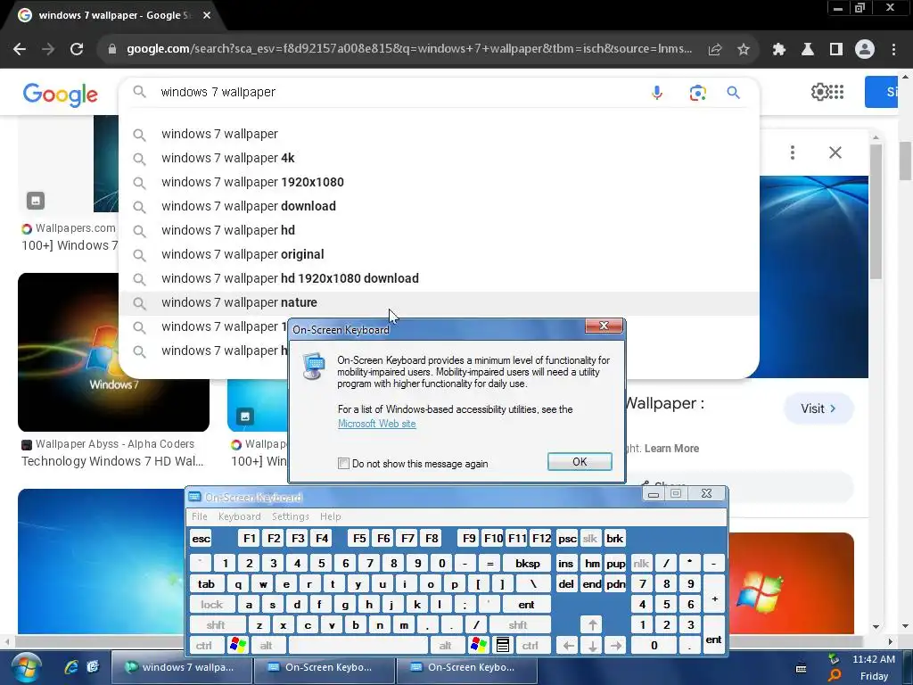Image resolution: width=913 pixels, height=685 pixels.
Task: Toggle left shft key on keyboard
Action: click(x=216, y=625)
